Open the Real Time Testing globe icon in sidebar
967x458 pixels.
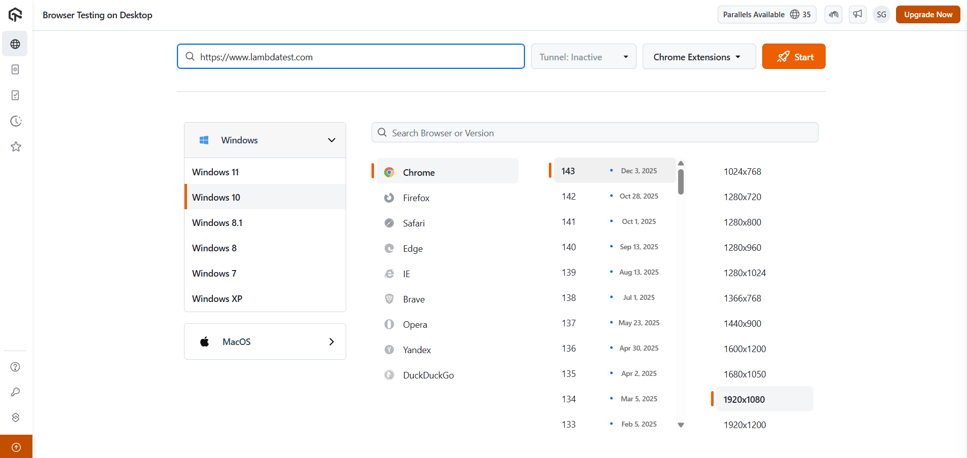15,44
